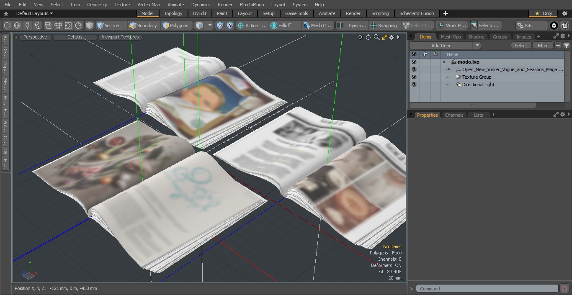Toggle the Work Plane button

451,26
